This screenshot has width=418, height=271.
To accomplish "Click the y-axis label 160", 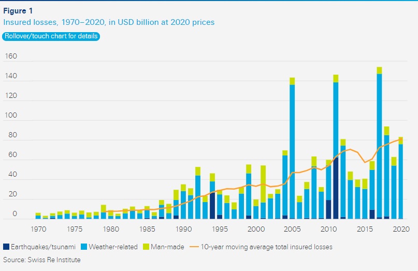I will pos(11,56).
